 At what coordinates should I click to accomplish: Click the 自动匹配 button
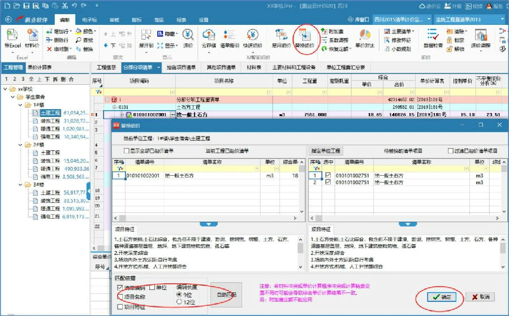(227, 295)
